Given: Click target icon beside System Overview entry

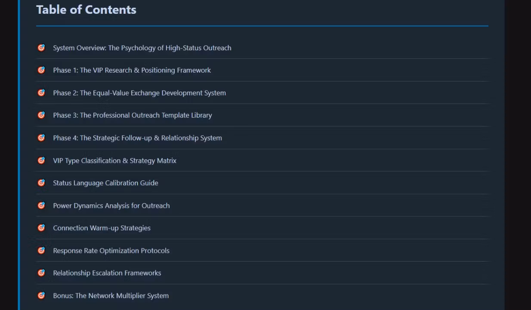Looking at the screenshot, I should (x=41, y=48).
